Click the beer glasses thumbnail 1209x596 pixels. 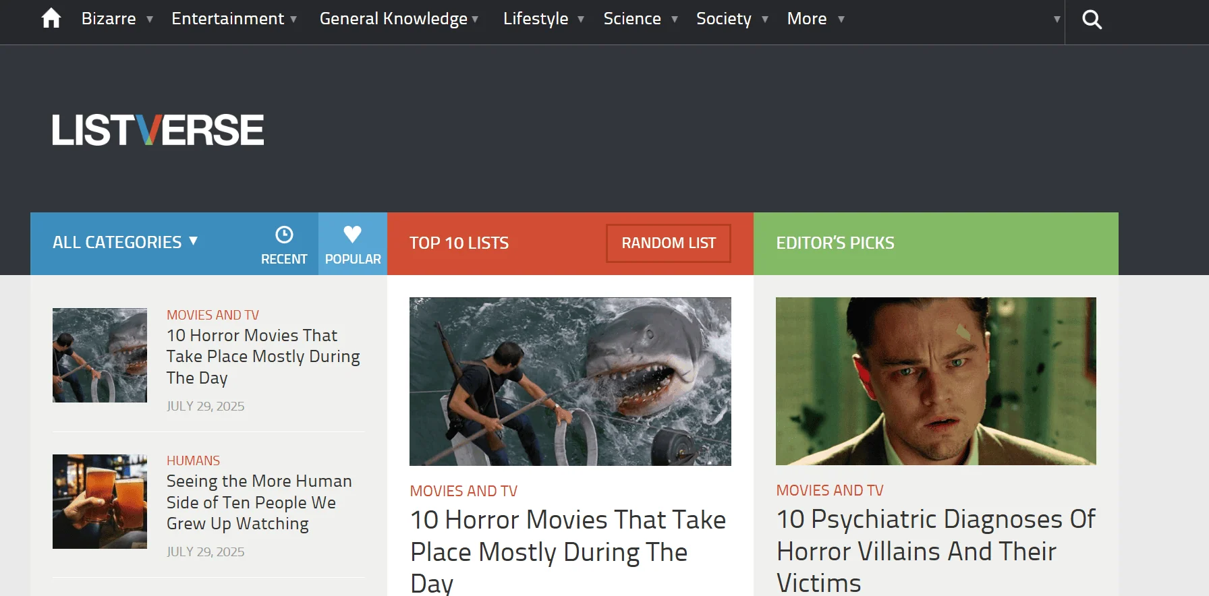[100, 502]
